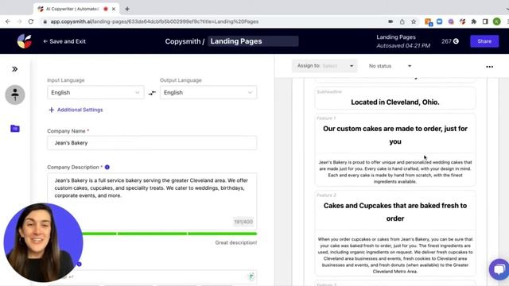The image size is (509, 286).
Task: Swap input and output languages
Action: [x=152, y=93]
